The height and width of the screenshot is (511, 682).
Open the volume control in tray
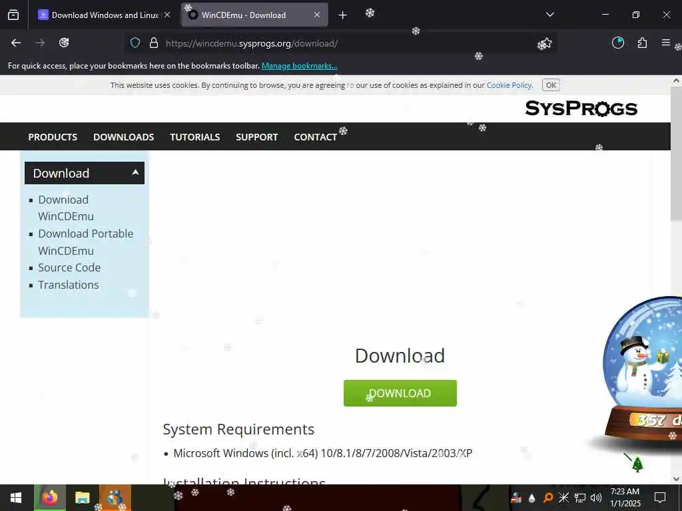596,498
